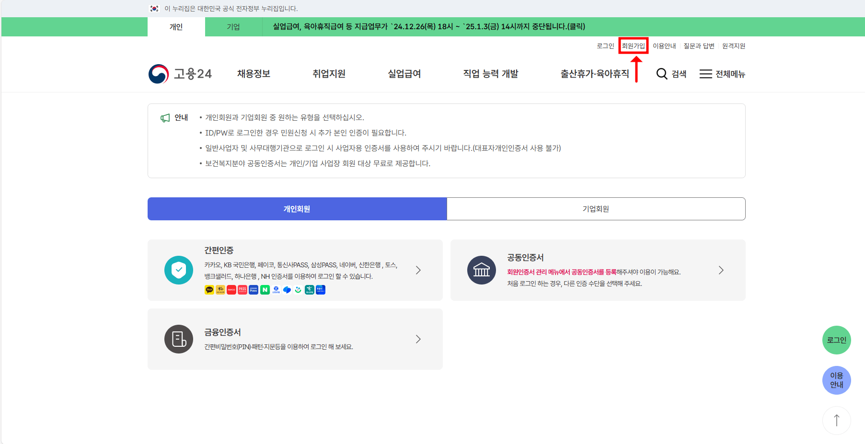
Task: Choose the Naver login icon
Action: pyautogui.click(x=265, y=290)
